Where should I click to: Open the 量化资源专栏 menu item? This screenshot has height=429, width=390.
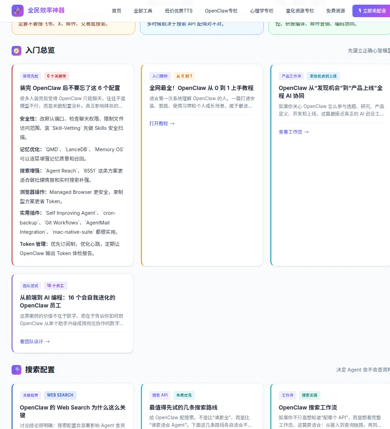pos(300,11)
